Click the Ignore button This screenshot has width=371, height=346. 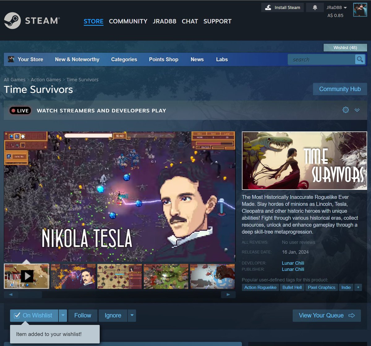pyautogui.click(x=113, y=315)
